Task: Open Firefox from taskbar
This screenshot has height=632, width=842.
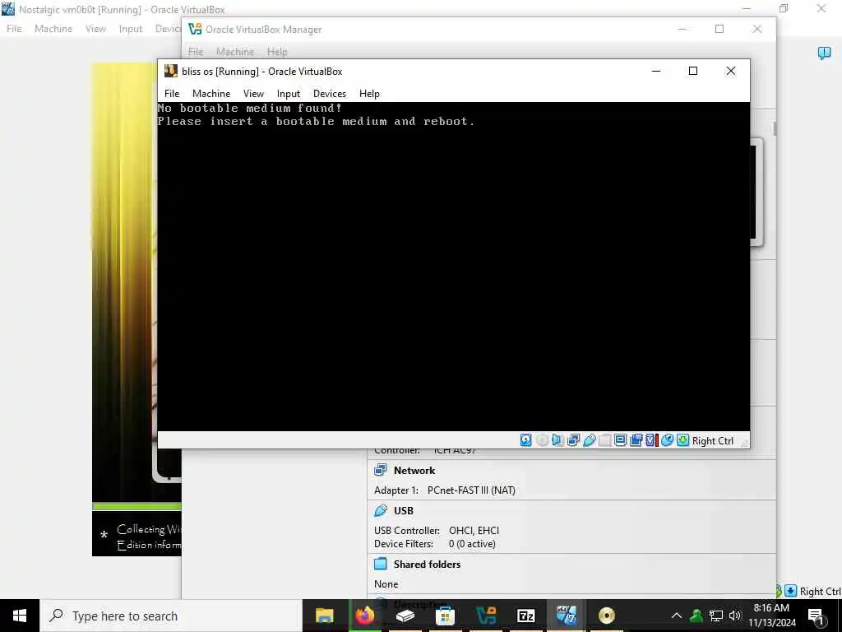Action: click(x=364, y=616)
